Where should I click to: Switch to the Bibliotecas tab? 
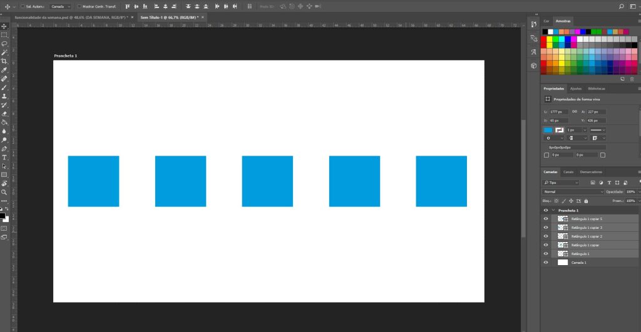597,89
